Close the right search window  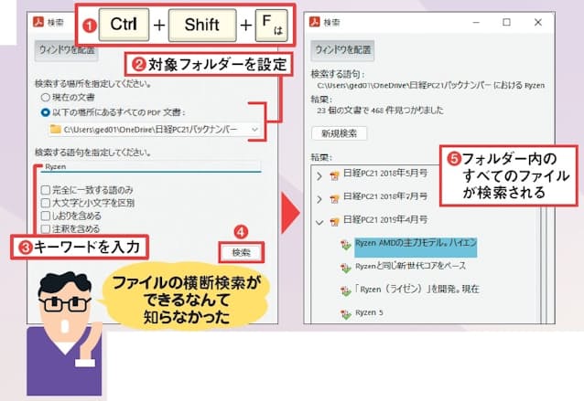(538, 22)
